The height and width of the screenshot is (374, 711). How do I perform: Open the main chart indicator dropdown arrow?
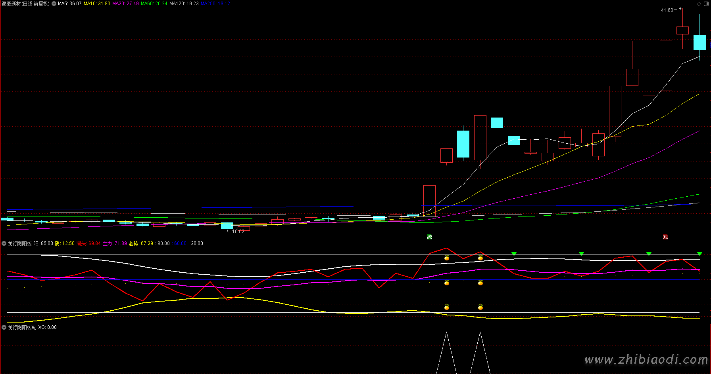coord(54,4)
